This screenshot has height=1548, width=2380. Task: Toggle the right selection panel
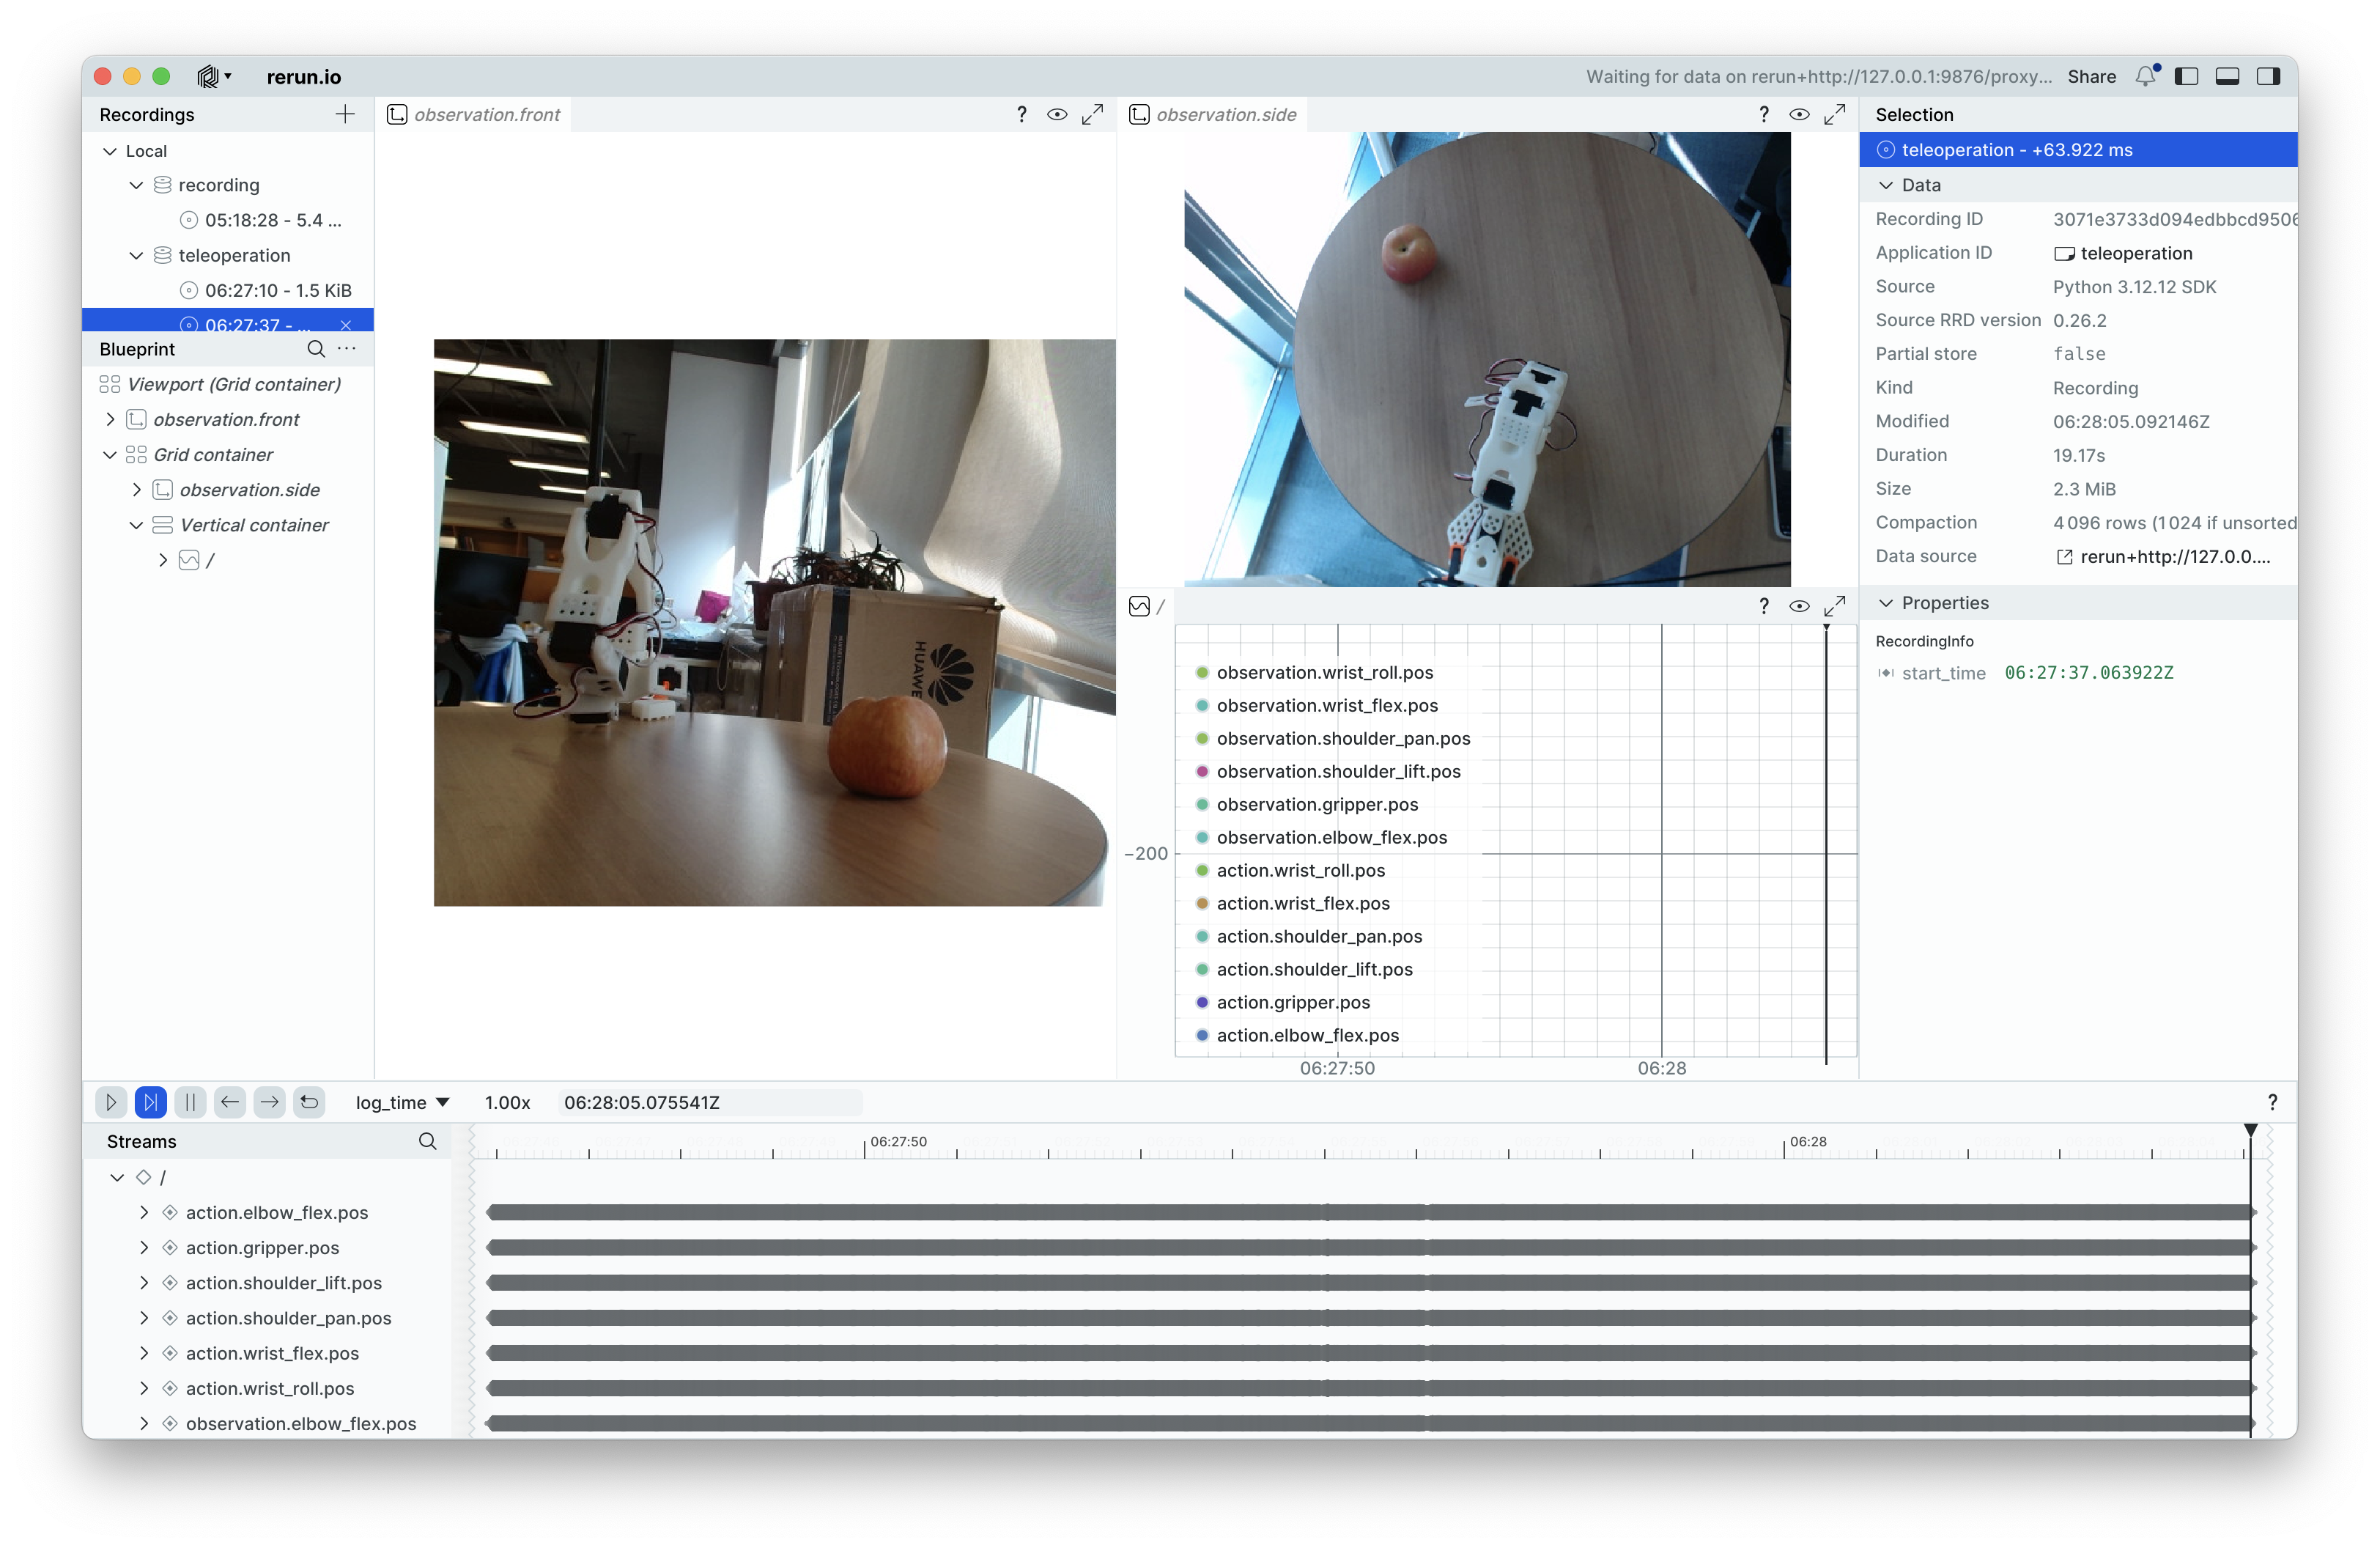tap(2268, 76)
